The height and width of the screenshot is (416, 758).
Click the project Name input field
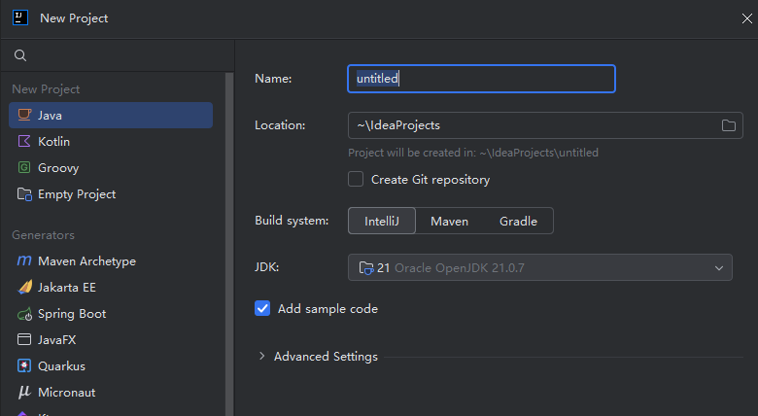[481, 79]
